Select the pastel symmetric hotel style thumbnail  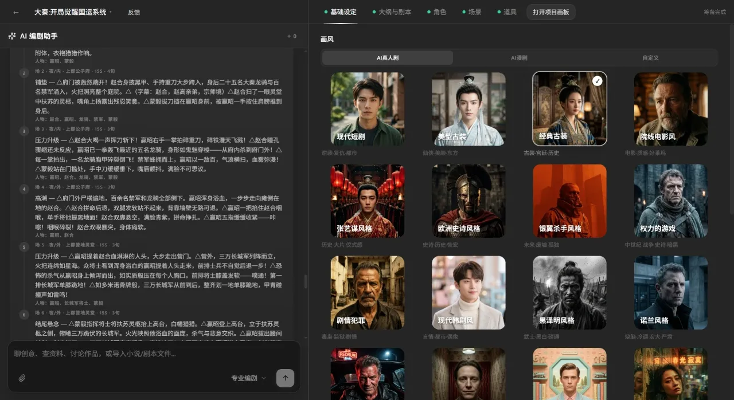point(569,374)
